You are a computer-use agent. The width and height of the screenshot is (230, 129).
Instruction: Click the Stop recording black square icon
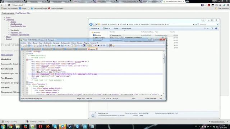click(98, 46)
